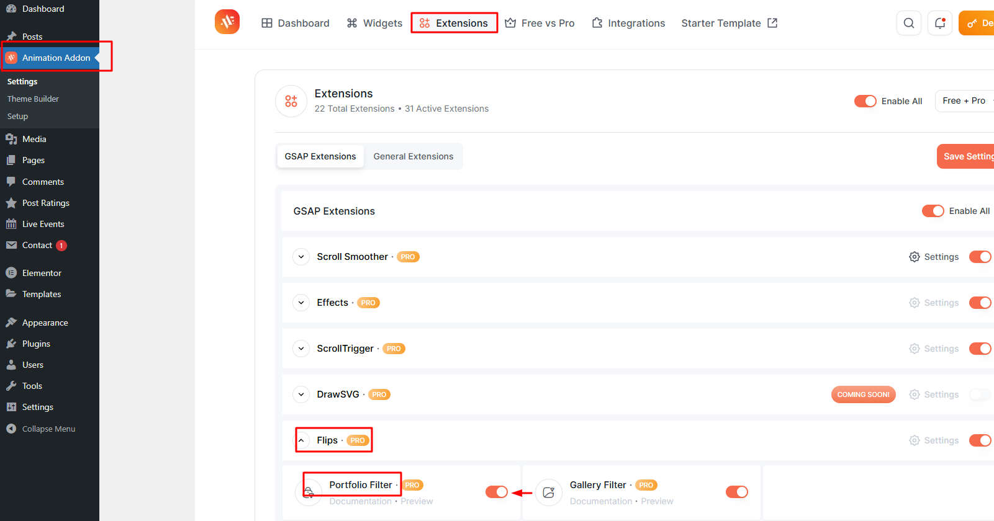Click the Elementor icon in sidebar
994x521 pixels.
pos(11,273)
